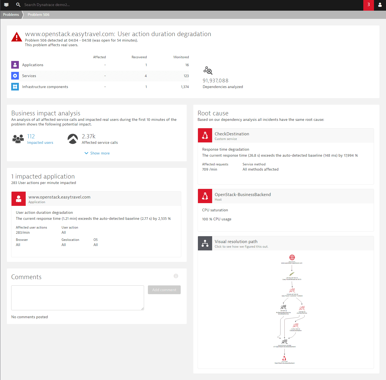Screen dimensions: 386x380
Task: Click the Affected service calls icon
Action: (73, 139)
